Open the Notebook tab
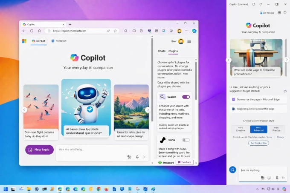Screen dimensions: 290x193 click(59, 41)
